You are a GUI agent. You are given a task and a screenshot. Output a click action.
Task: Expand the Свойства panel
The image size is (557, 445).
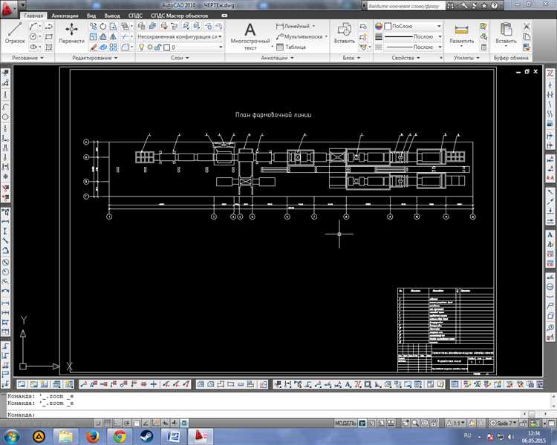point(405,58)
